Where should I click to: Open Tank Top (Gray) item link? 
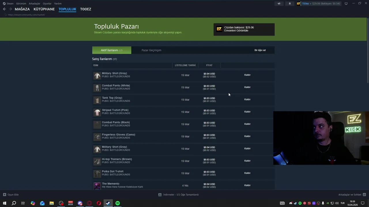[112, 98]
